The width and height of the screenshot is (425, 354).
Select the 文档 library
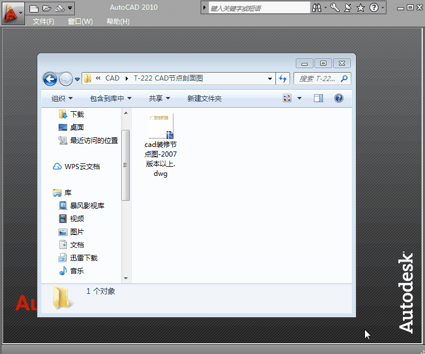pyautogui.click(x=71, y=245)
